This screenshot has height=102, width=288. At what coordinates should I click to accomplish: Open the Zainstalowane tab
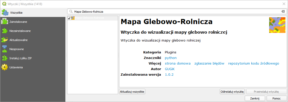[18, 22]
